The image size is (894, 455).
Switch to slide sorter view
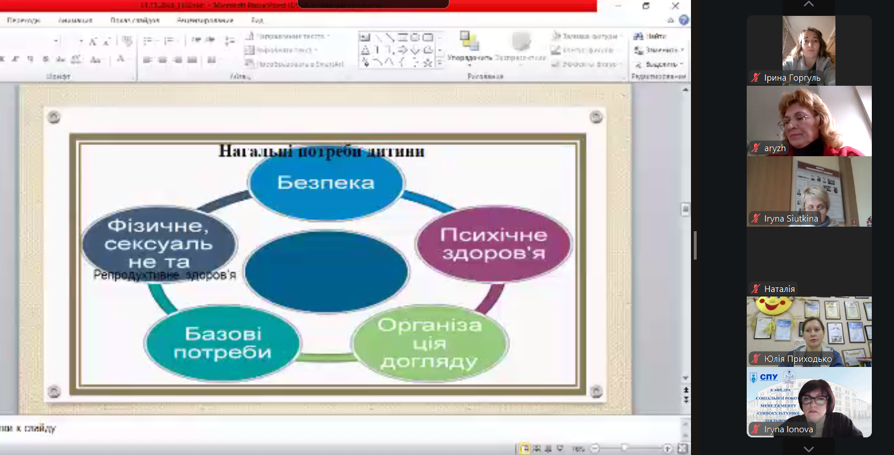(536, 449)
